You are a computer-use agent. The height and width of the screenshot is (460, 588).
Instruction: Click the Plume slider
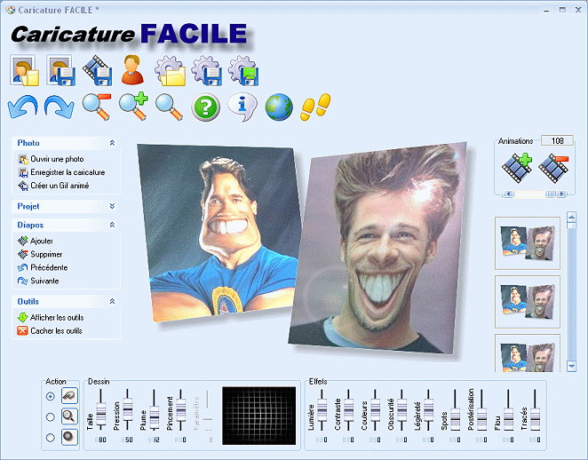point(155,409)
